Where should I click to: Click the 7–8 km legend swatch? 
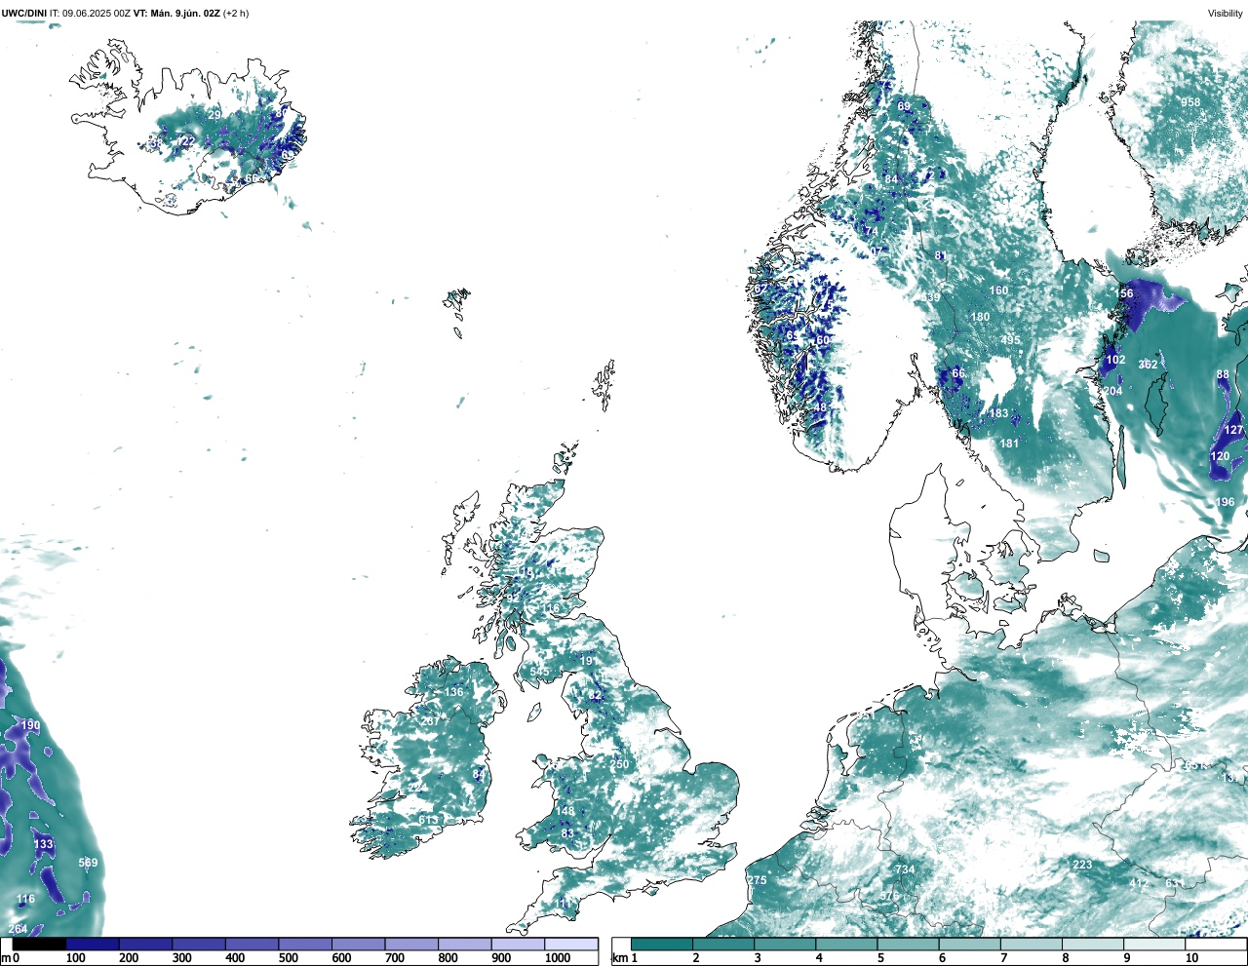coord(1033,944)
